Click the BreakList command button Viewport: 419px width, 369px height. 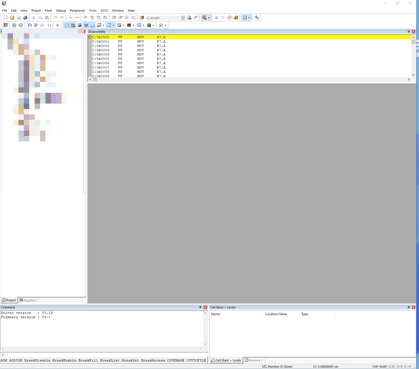[110, 360]
